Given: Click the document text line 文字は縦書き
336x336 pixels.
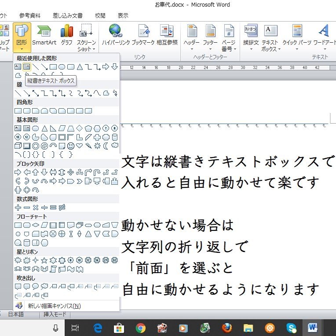Looking at the screenshot, I should point(228,162).
